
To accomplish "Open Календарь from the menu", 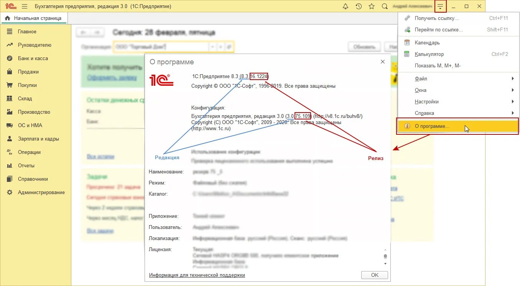I will coord(458,43).
